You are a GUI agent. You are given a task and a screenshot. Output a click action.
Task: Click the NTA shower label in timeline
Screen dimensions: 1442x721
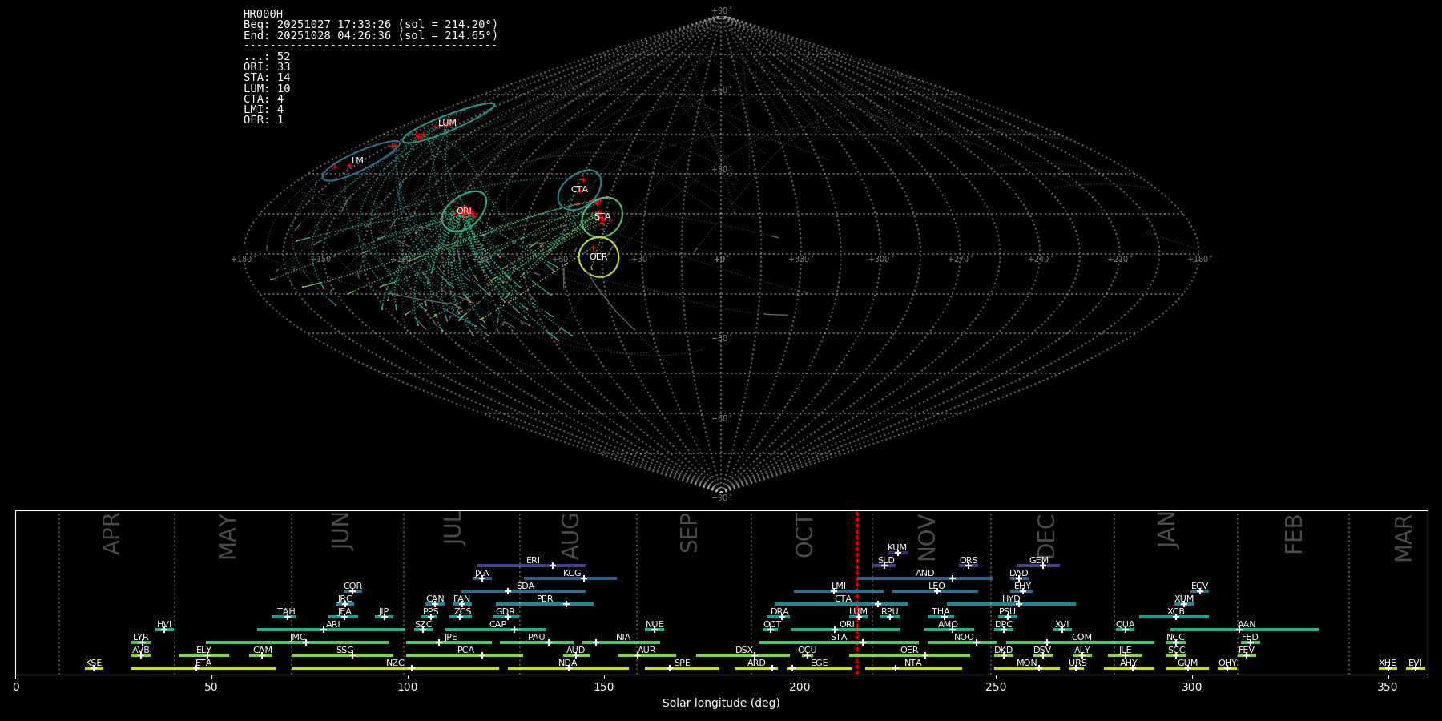click(913, 663)
